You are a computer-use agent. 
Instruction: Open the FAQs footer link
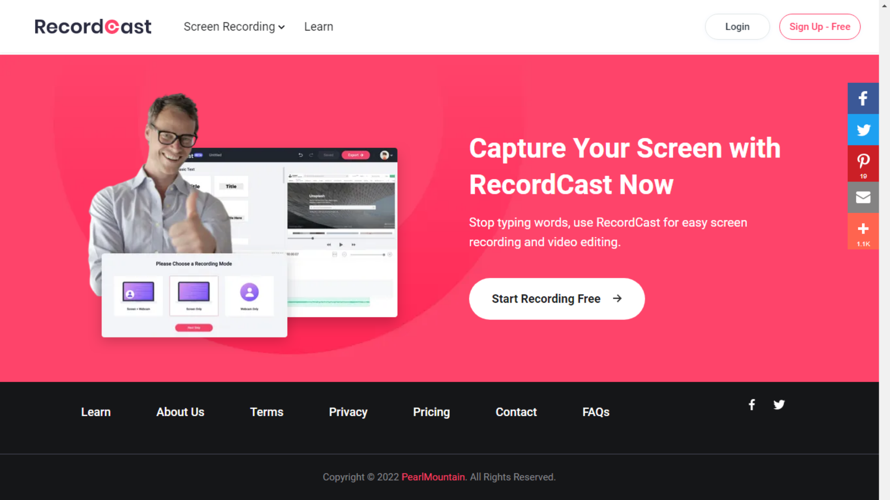[596, 412]
